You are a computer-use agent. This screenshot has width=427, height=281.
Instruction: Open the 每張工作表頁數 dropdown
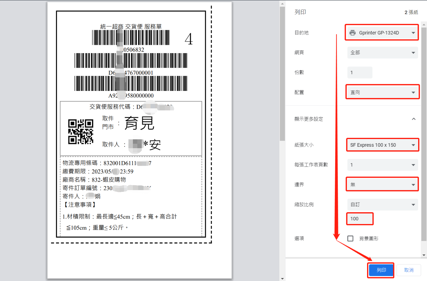(382, 165)
